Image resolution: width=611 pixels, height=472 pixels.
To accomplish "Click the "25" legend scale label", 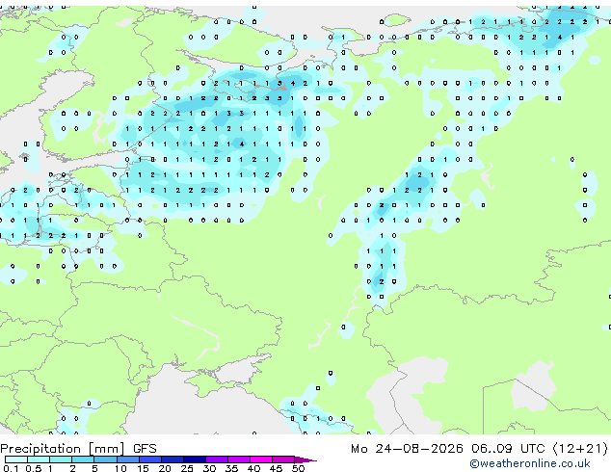I will tap(187, 468).
